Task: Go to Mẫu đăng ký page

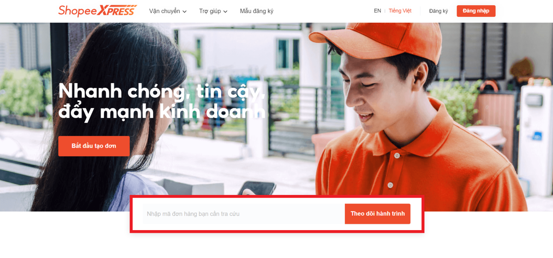Action: point(257,11)
